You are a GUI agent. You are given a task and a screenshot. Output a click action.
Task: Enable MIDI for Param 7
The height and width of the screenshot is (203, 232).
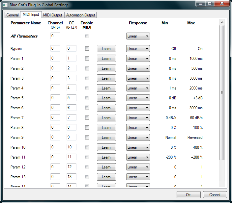click(87, 118)
